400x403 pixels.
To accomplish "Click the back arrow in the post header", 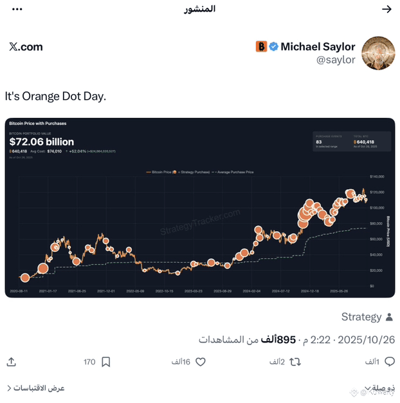I will (x=386, y=9).
